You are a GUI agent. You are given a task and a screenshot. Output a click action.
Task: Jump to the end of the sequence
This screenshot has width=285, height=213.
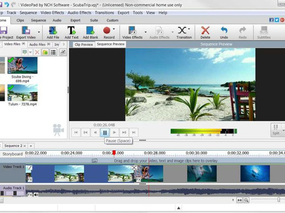point(133,132)
